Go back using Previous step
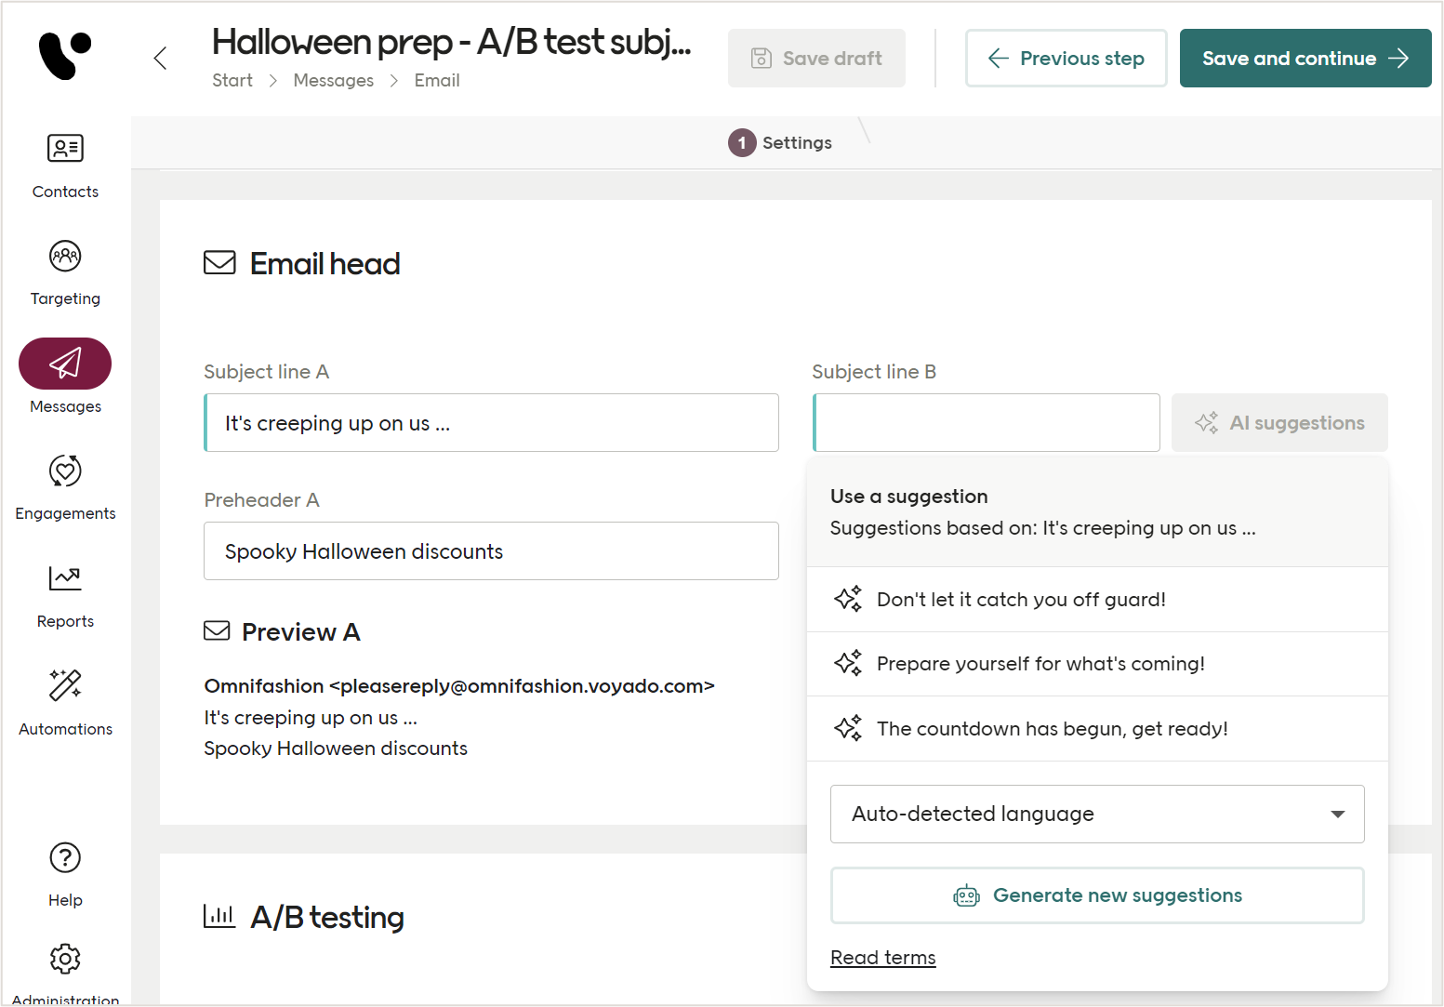Image resolution: width=1444 pixels, height=1007 pixels. 1066,58
